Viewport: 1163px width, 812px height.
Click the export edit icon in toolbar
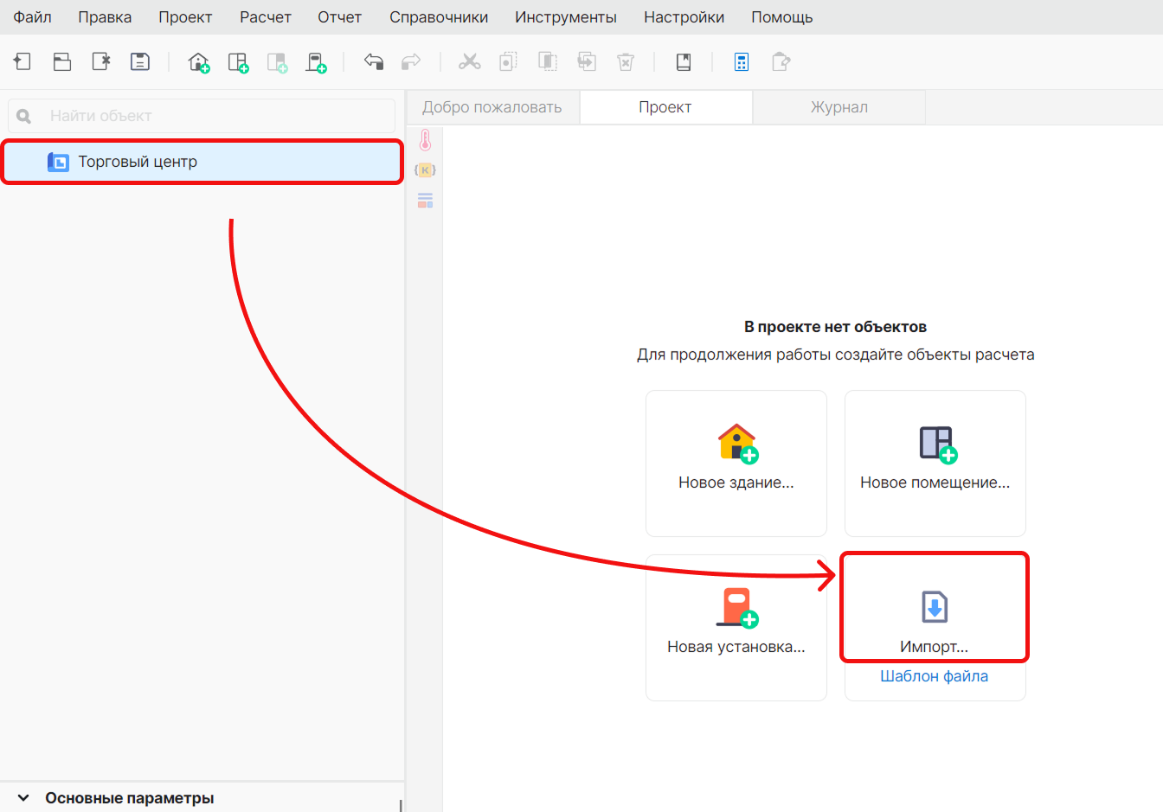coord(781,61)
